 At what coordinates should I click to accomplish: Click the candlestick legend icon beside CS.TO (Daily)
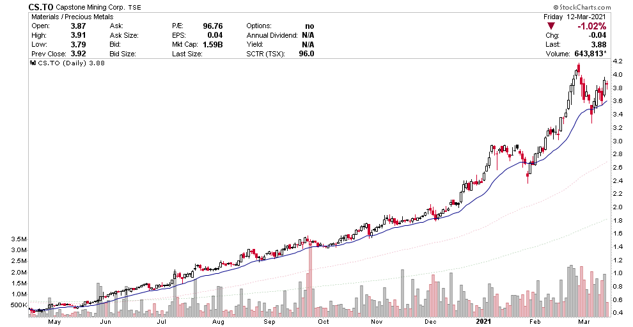point(33,63)
